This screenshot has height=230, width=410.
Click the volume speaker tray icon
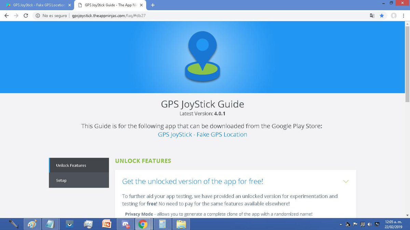pos(370,224)
